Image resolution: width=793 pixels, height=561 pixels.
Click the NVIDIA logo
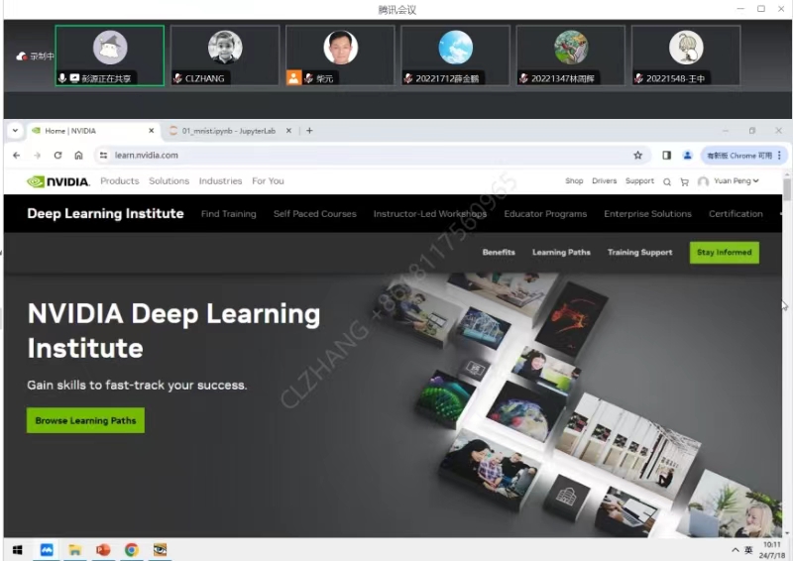58,181
